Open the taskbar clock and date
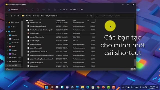Image resolution: width=160 pixels, height=90 pixels. point(152,87)
